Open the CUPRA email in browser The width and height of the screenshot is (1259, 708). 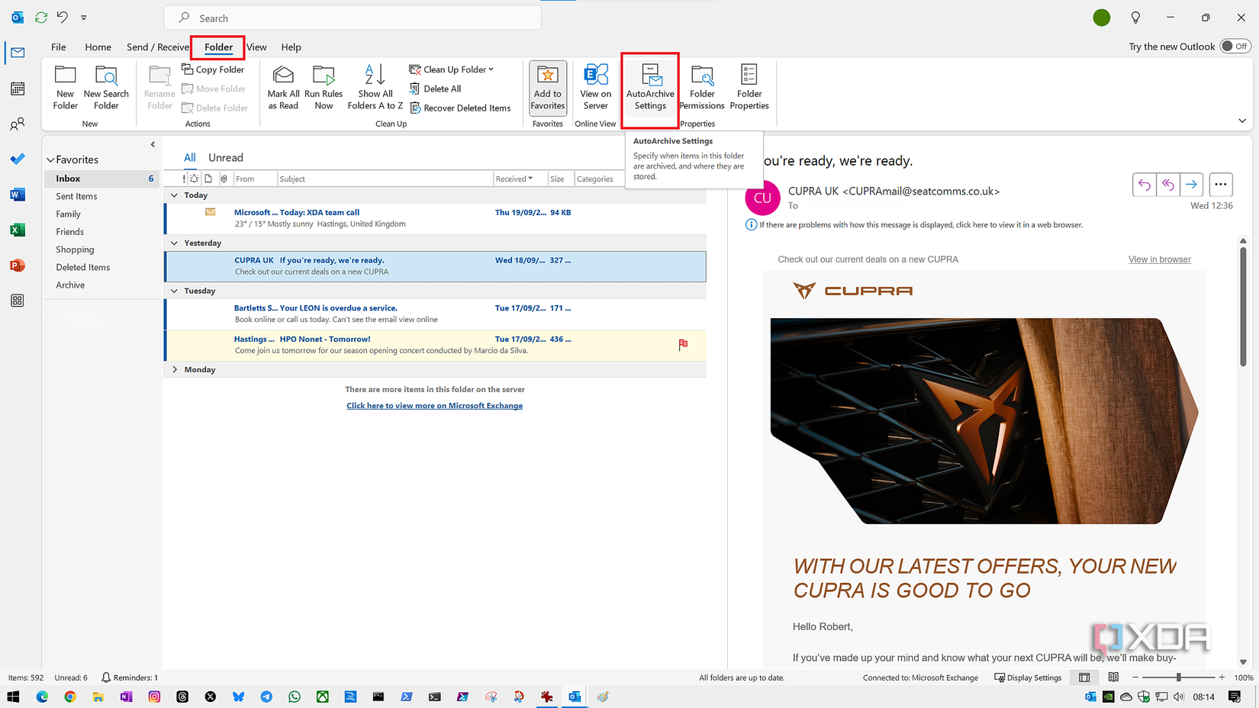[x=1159, y=259]
